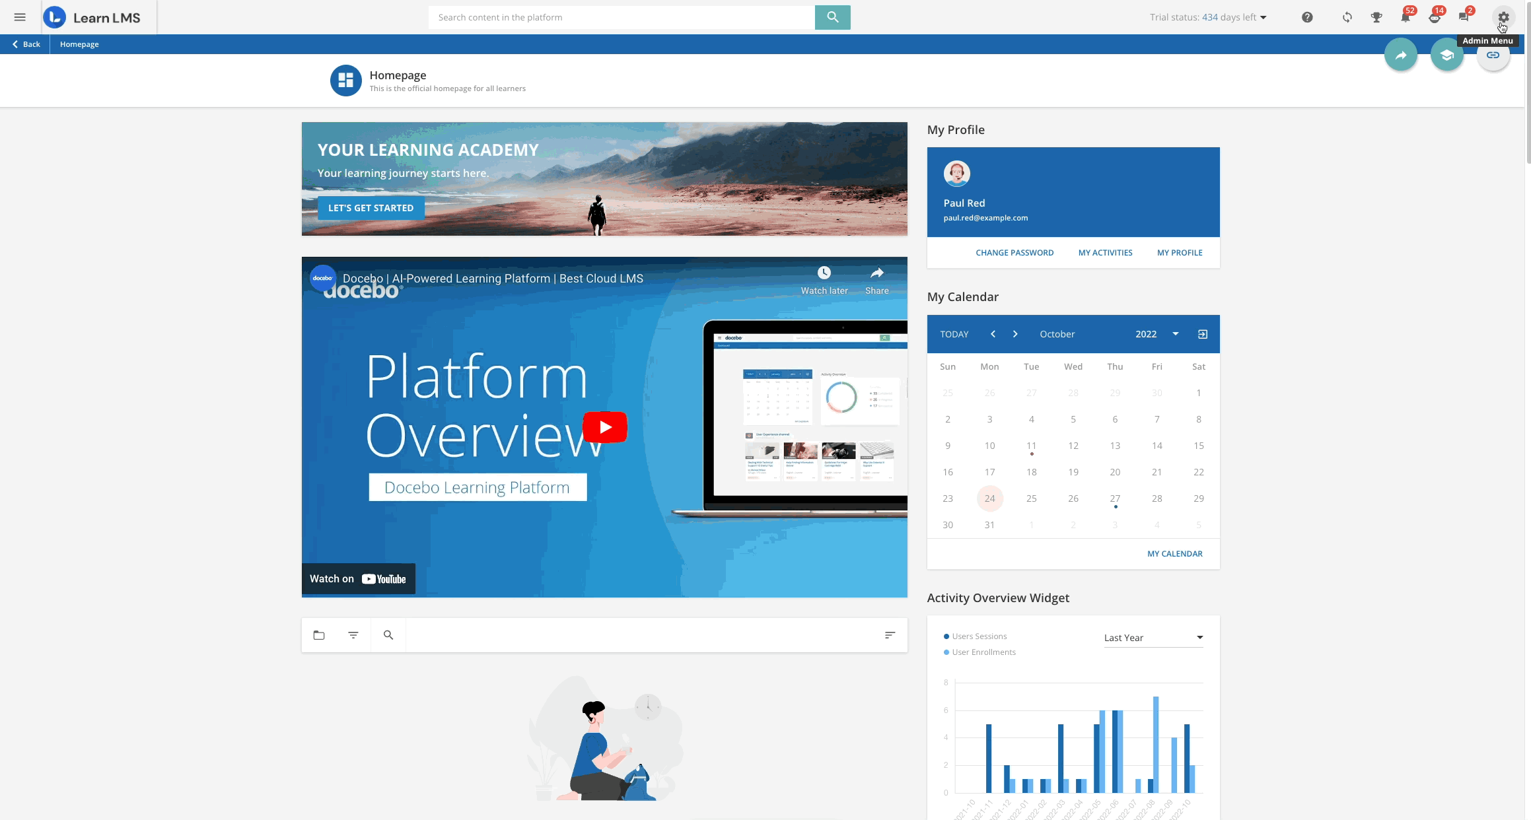Image resolution: width=1531 pixels, height=820 pixels.
Task: Click LET'S GET STARTED button
Action: [x=371, y=208]
